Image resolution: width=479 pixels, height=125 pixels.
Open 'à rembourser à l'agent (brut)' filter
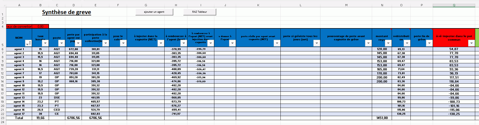[x=184, y=43]
